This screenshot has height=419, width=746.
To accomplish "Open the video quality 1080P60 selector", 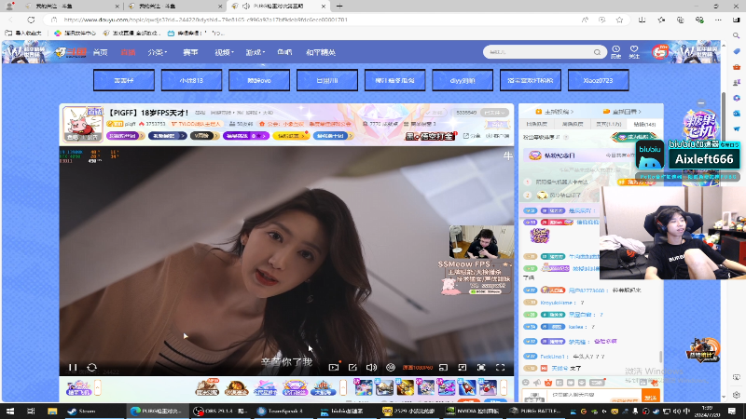I will pos(417,368).
